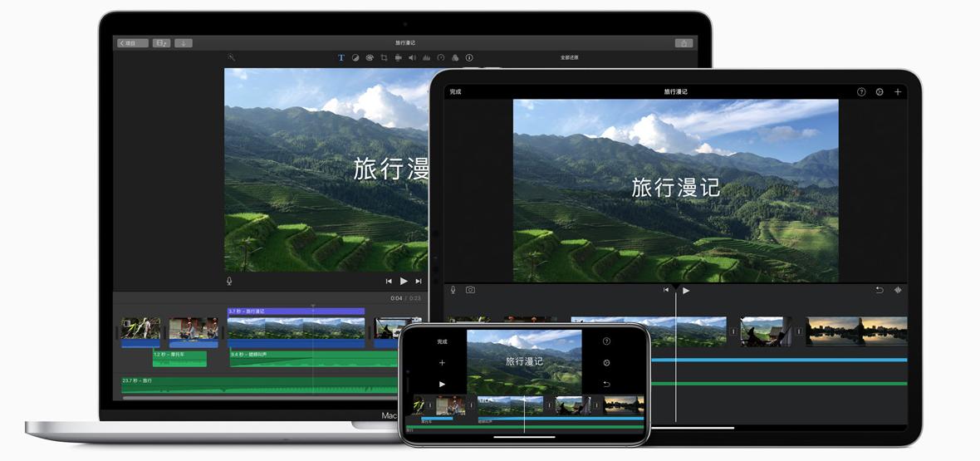Screen dimensions: 980x461
Task: Select blue audio track on iPad timeline
Action: 779,360
